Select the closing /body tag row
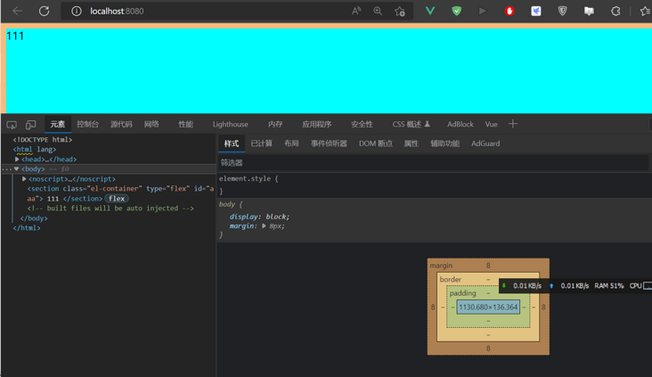 click(34, 218)
